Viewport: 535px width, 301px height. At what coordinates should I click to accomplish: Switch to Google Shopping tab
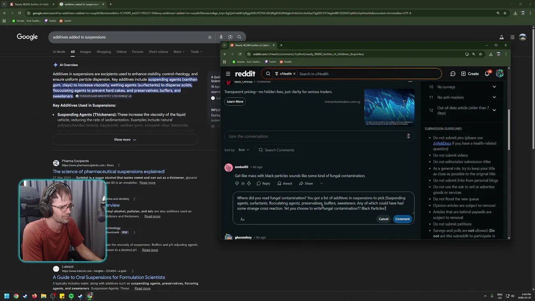click(104, 52)
